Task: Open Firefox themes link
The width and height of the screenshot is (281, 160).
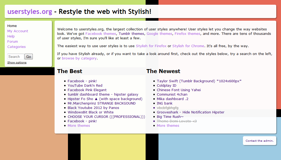Action: (x=187, y=34)
